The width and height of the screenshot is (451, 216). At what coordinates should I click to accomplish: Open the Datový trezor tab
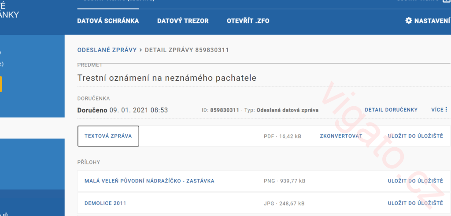click(x=183, y=21)
